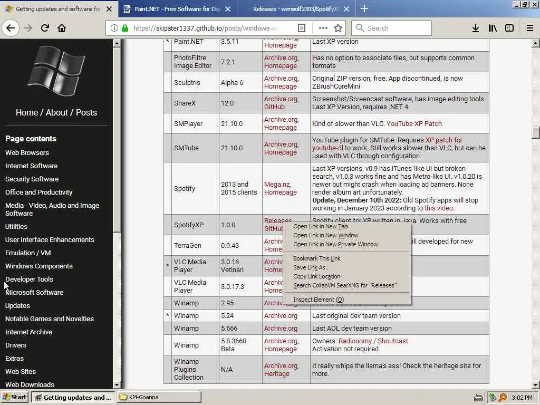Image resolution: width=540 pixels, height=405 pixels.
Task: Jump to Web Browsers section
Action: pos(27,152)
